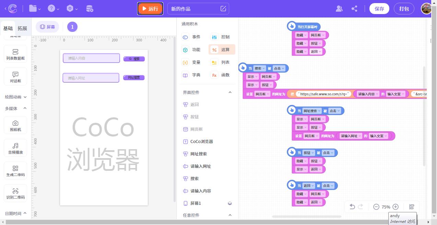Click the 搜索 button on canvas
The width and height of the screenshot is (437, 225).
point(134,59)
